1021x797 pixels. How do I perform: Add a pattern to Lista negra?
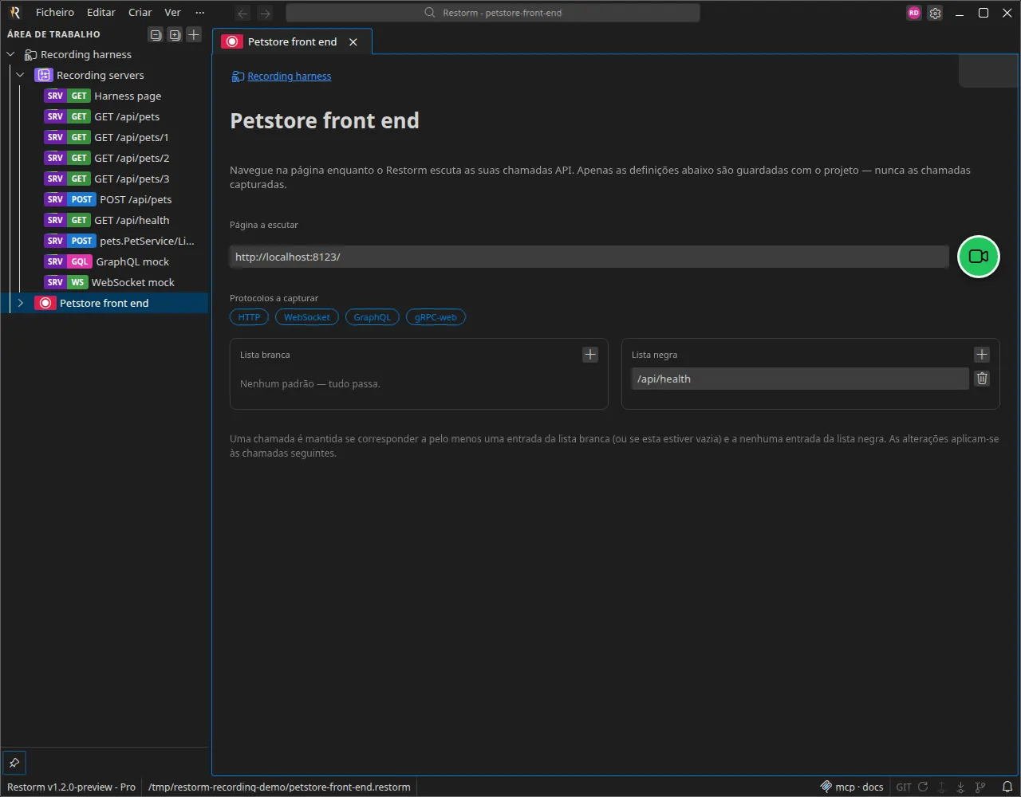[982, 355]
